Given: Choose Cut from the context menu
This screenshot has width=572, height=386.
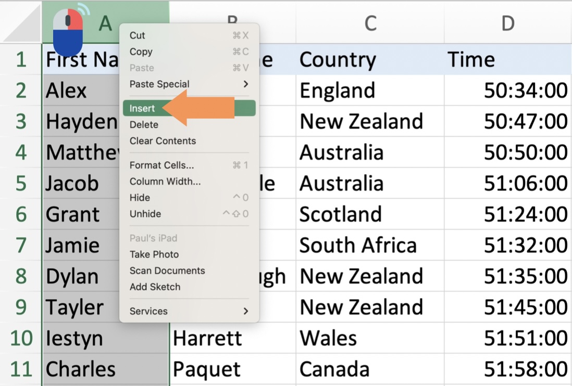Looking at the screenshot, I should 189,35.
